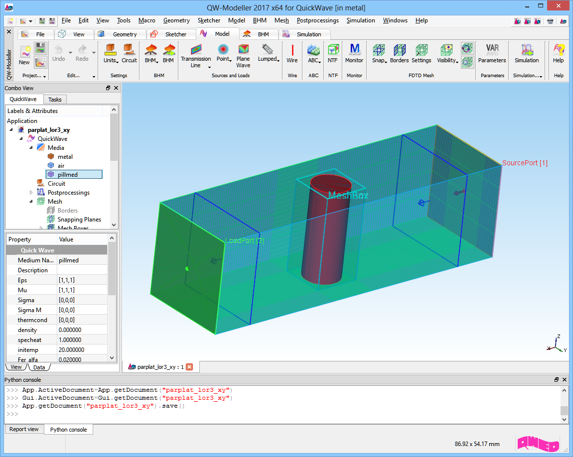This screenshot has height=457, width=573.
Task: Switch to the Tasks tab
Action: coord(55,99)
